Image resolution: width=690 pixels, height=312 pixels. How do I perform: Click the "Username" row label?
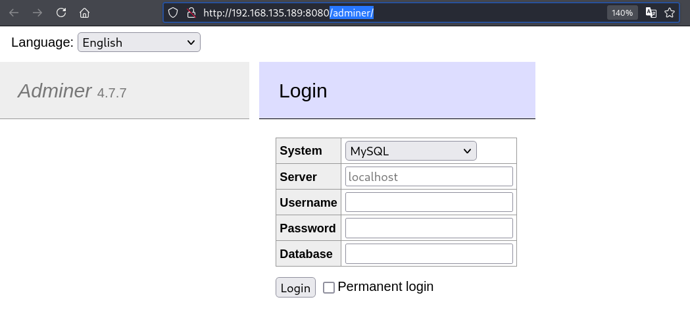coord(308,203)
